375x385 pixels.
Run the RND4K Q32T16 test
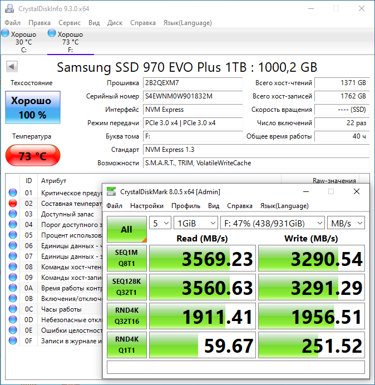tap(127, 316)
